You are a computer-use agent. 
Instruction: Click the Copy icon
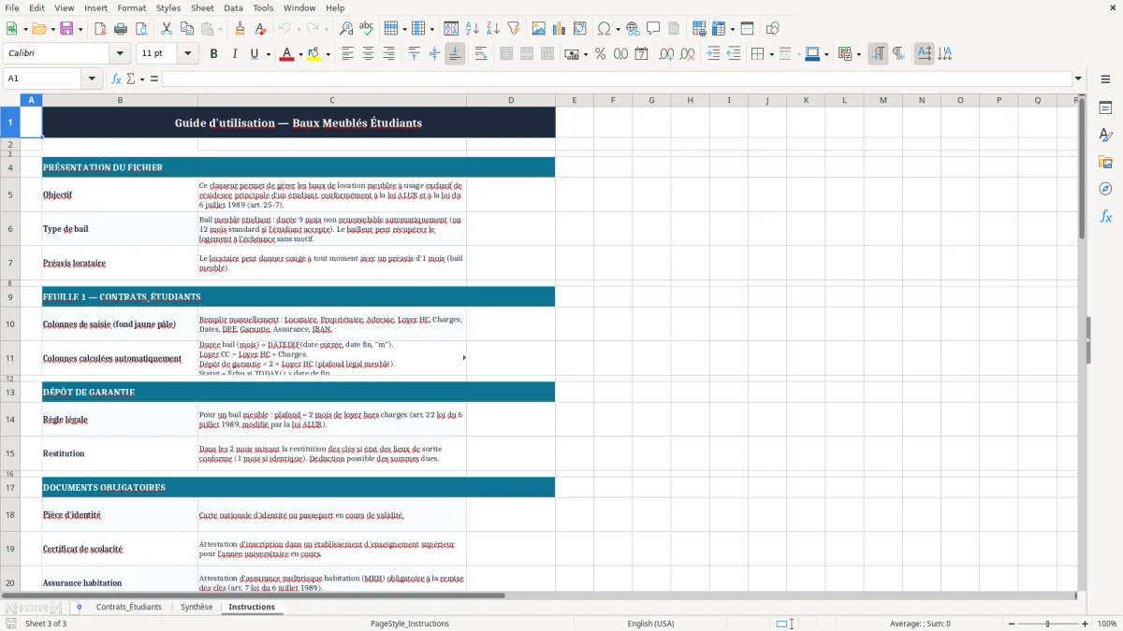click(187, 29)
